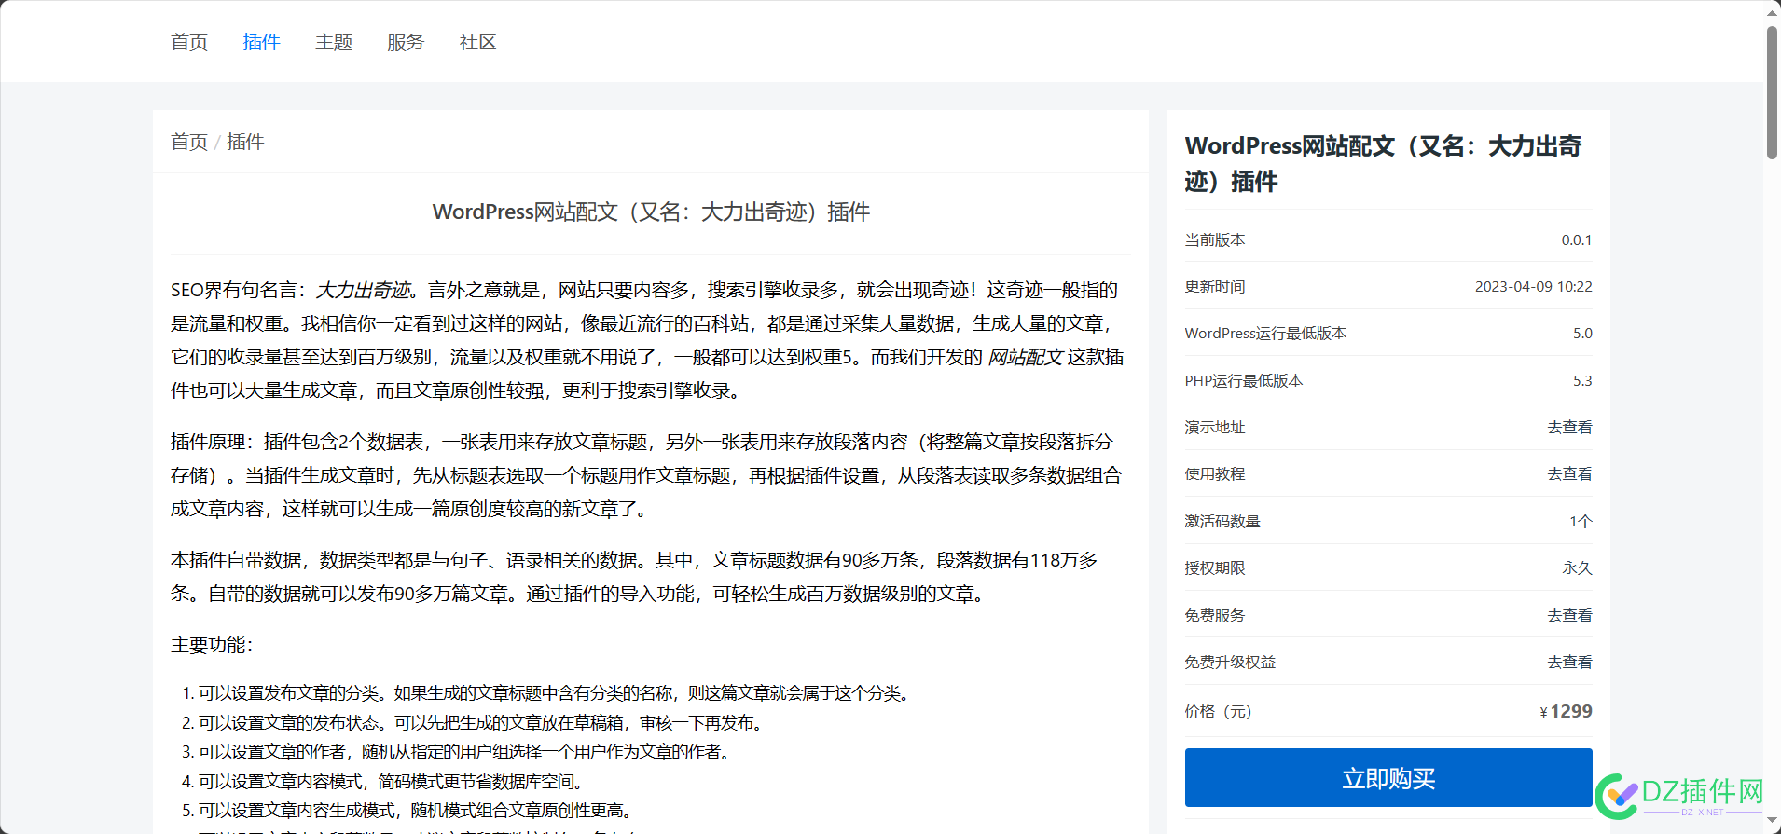Click list item 1 about 发布文章的分类
The height and width of the screenshot is (834, 1781).
[x=554, y=692]
